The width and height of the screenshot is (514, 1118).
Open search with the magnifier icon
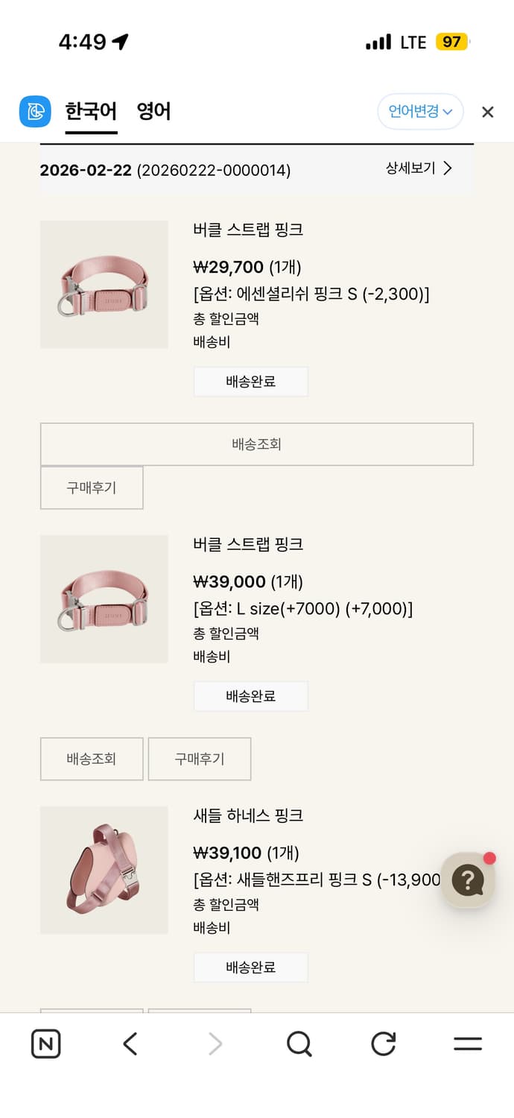tap(299, 1043)
